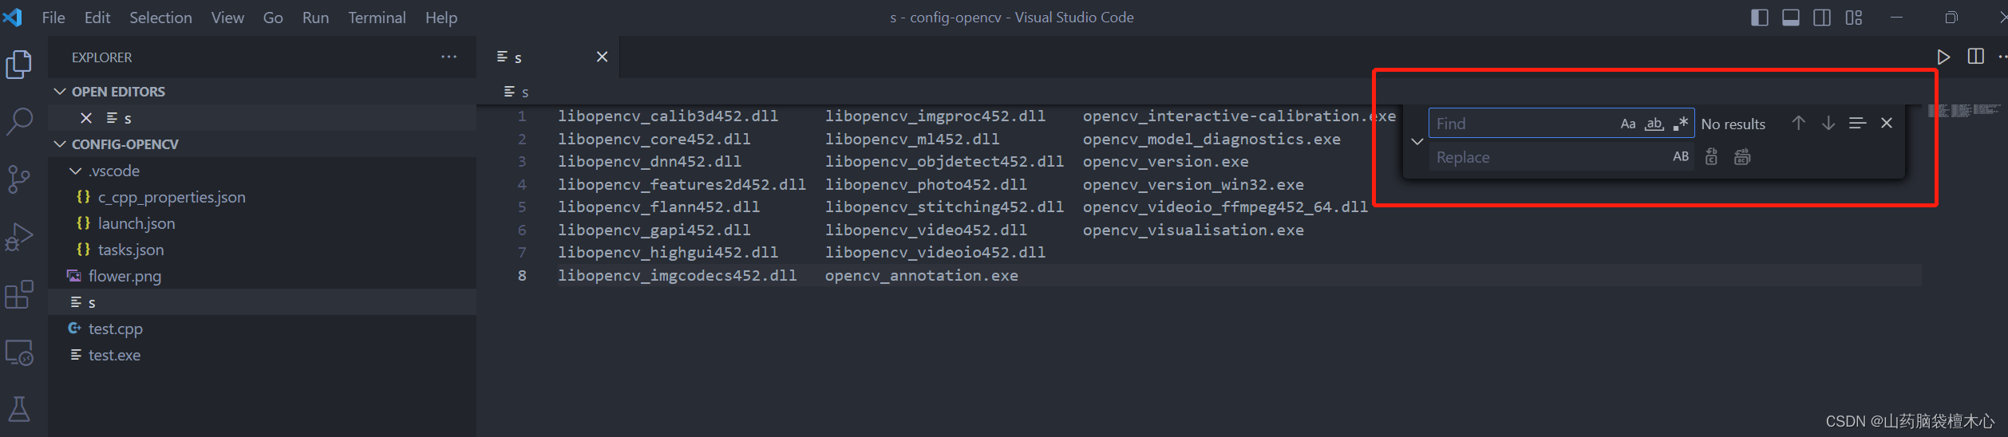2008x437 pixels.
Task: Open the Remote Explorer view
Action: coord(19,352)
